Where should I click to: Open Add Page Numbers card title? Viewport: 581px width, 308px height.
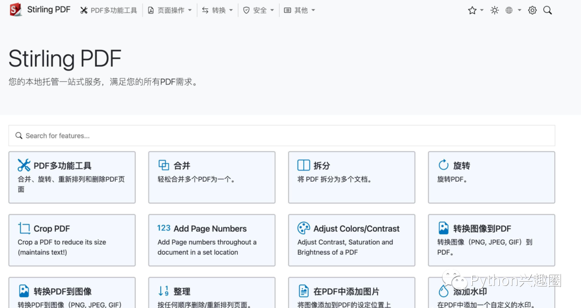click(x=210, y=229)
